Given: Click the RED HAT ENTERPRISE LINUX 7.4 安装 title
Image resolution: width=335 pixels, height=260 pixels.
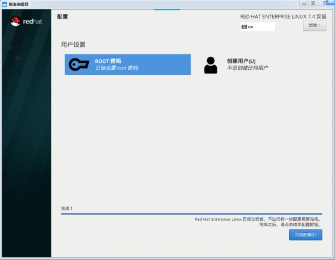Looking at the screenshot, I should pyautogui.click(x=283, y=17).
